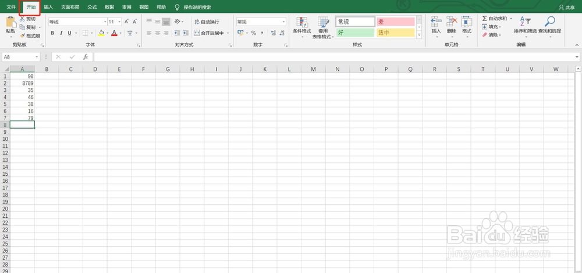Select the 适中 (neutral) cell style

click(395, 33)
